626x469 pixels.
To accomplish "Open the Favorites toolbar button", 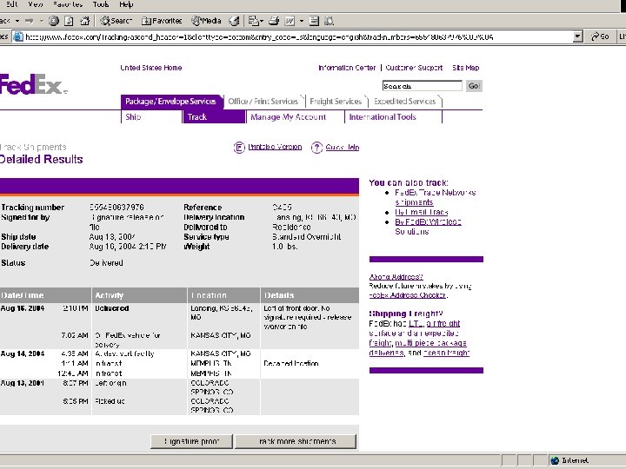I will coord(162,21).
